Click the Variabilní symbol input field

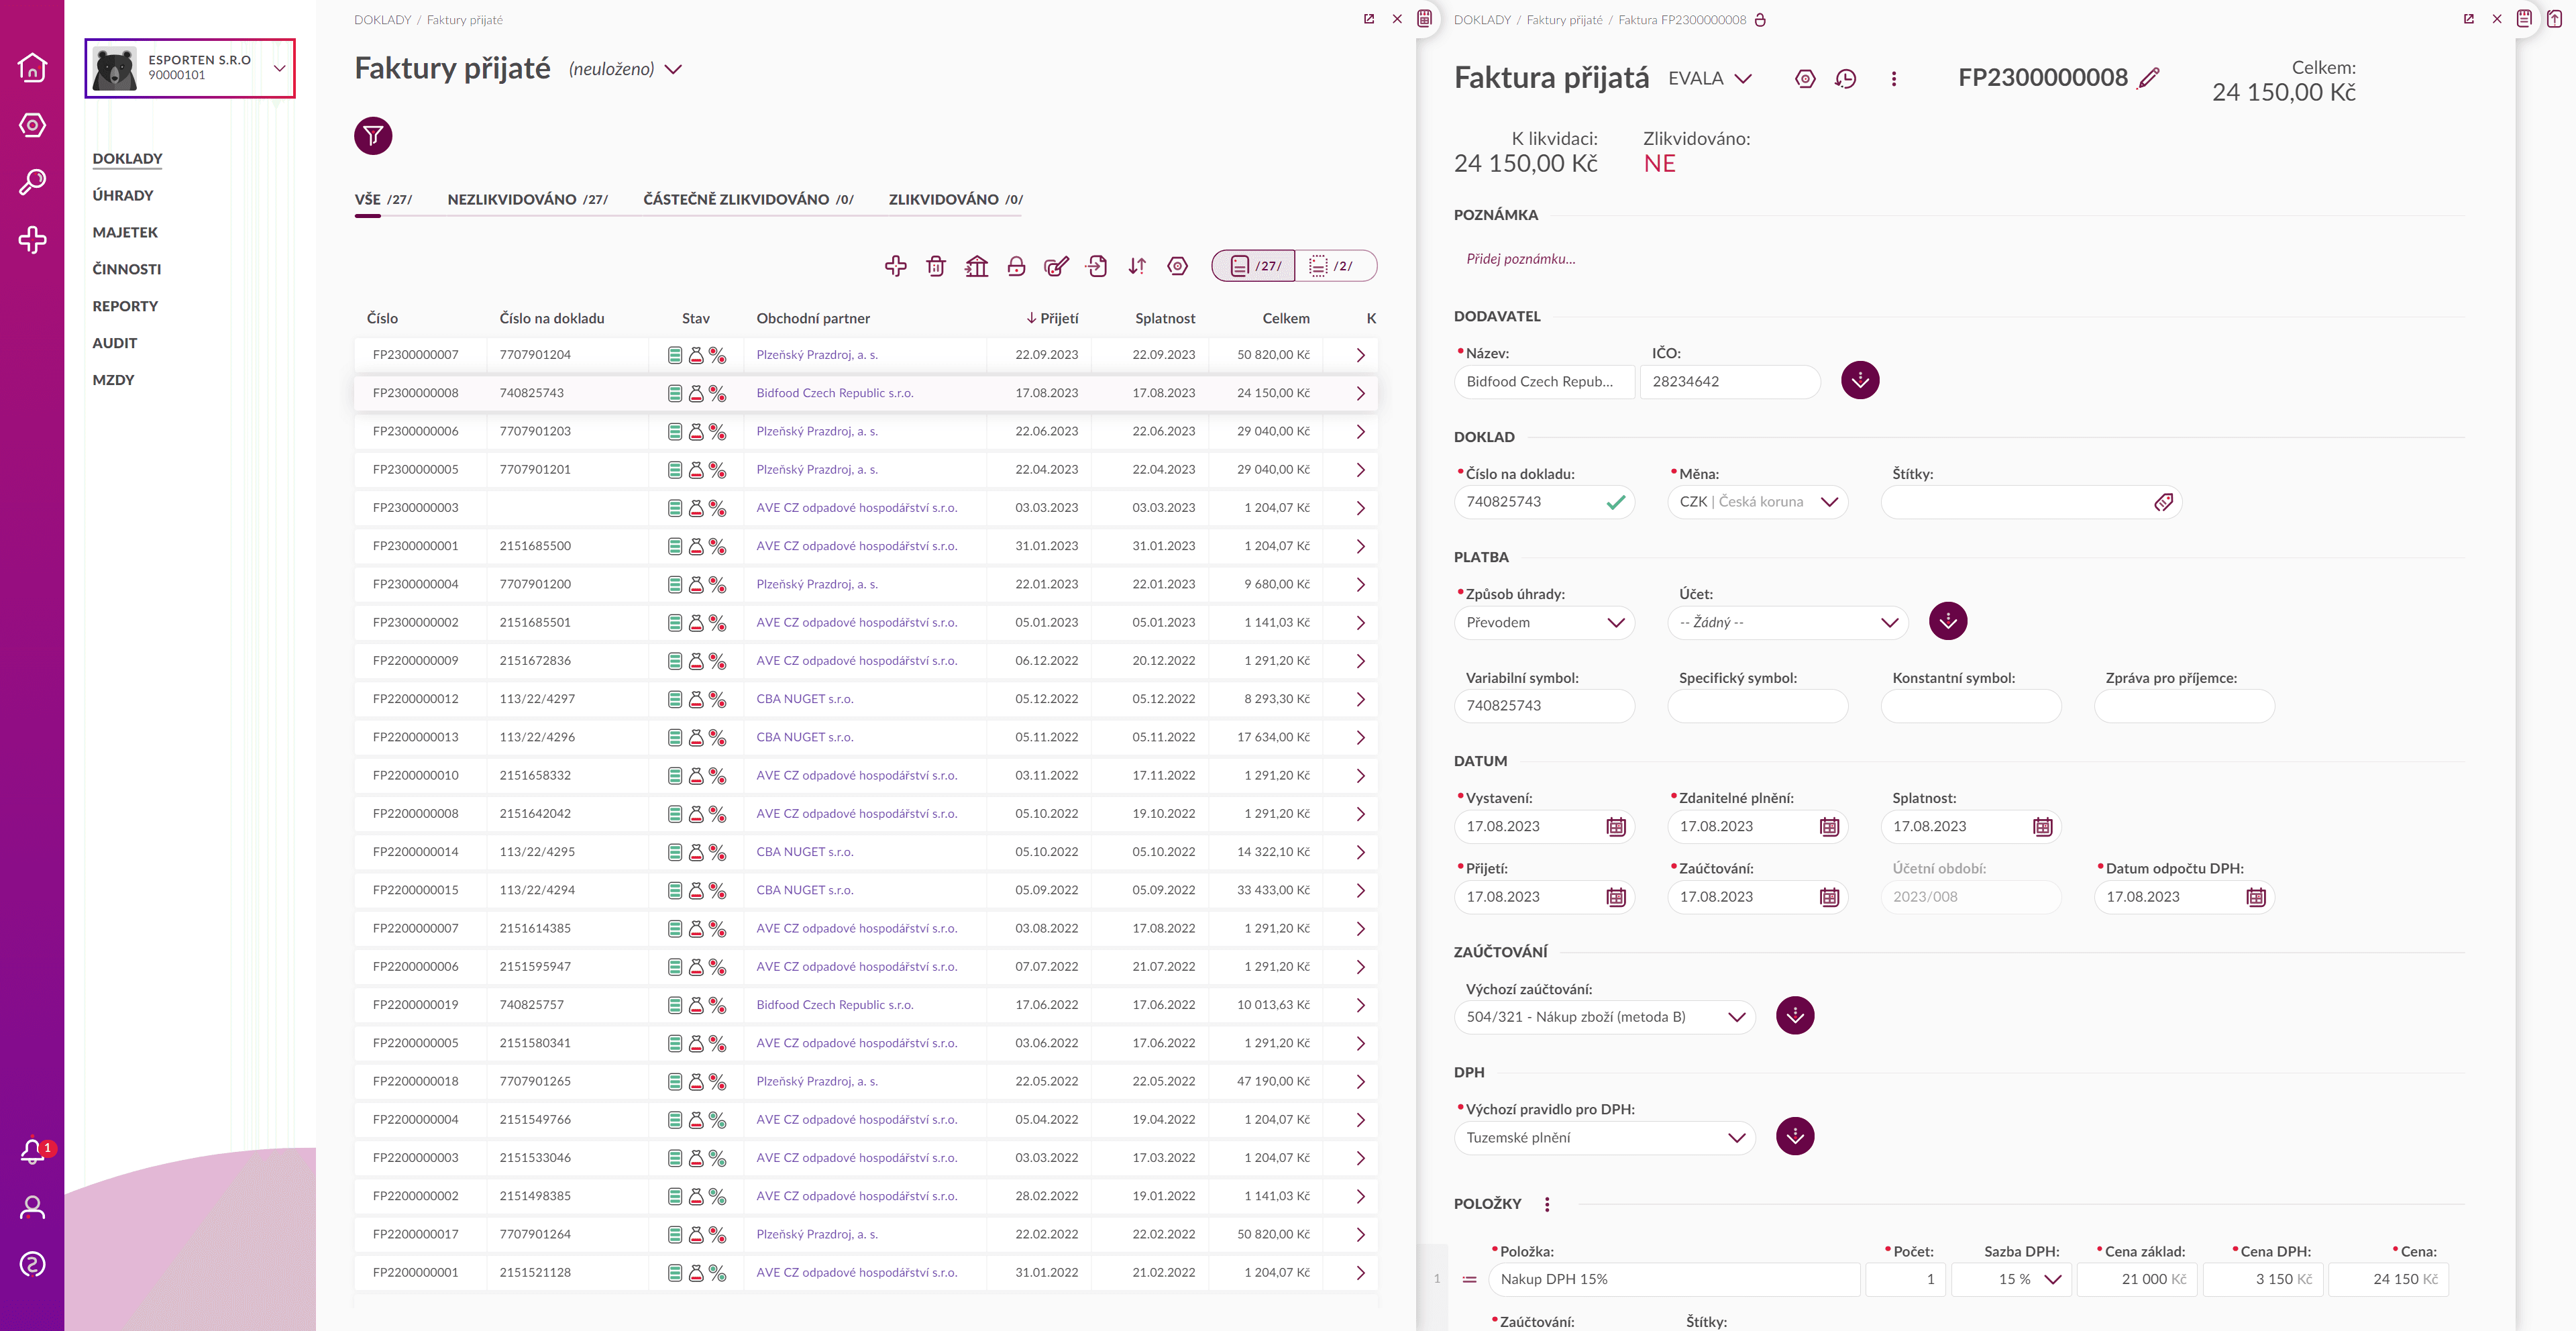coord(1544,706)
